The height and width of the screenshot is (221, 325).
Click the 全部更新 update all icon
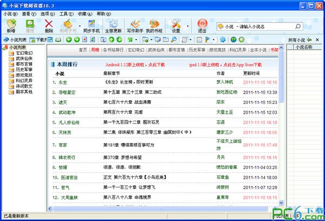(x=113, y=26)
